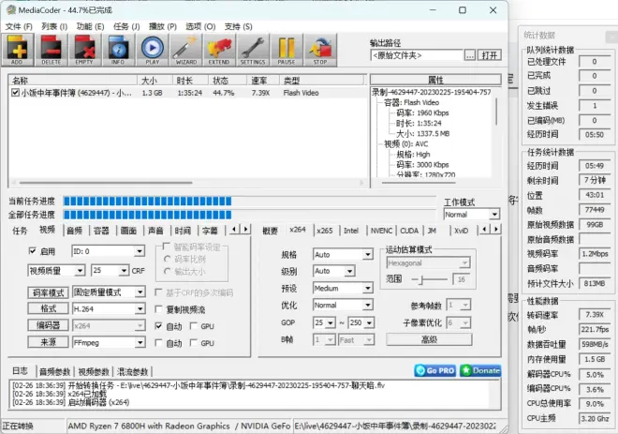Click the DELETE toolbar icon
Screen dimensions: 618x434
click(51, 50)
